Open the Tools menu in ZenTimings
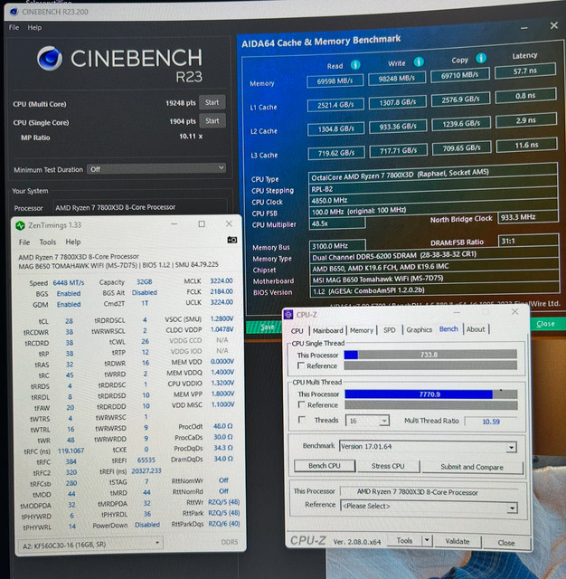Image resolution: width=566 pixels, height=579 pixels. coord(48,242)
